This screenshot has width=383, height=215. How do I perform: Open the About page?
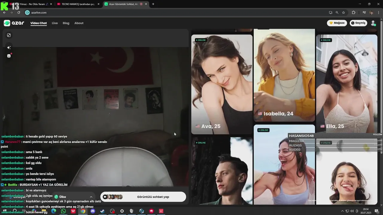point(79,23)
